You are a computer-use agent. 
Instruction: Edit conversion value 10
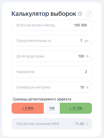point(82,87)
